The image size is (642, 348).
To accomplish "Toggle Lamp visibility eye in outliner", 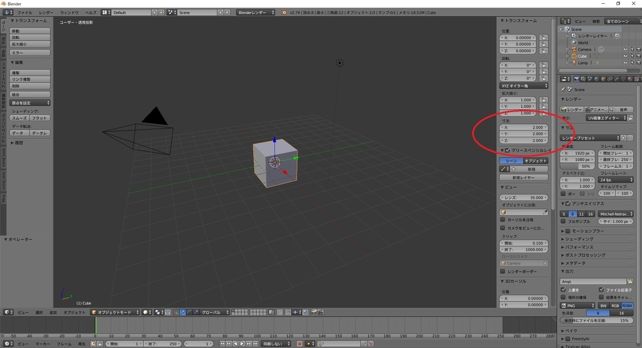I will (625, 63).
